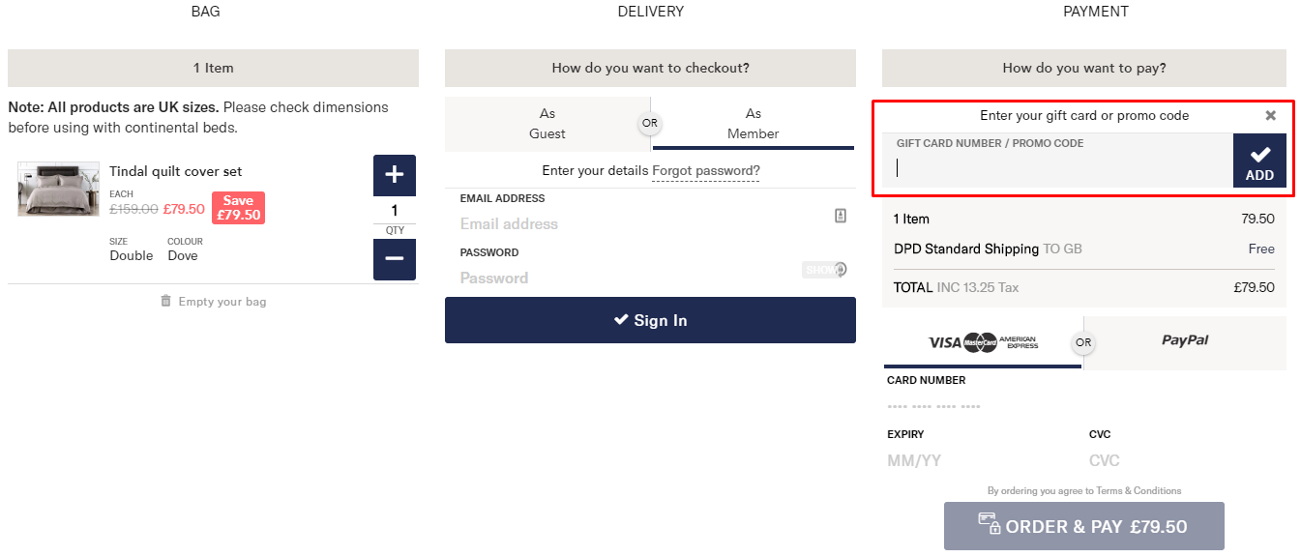This screenshot has height=557, width=1301.
Task: Toggle the password SHOW switch
Action: click(x=824, y=270)
